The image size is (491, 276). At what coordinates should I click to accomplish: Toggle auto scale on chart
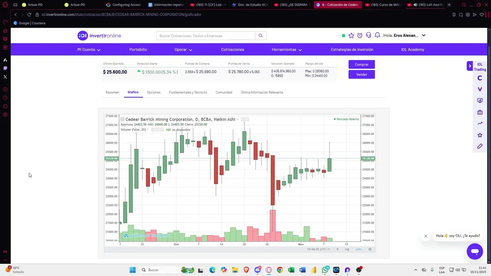click(359, 249)
